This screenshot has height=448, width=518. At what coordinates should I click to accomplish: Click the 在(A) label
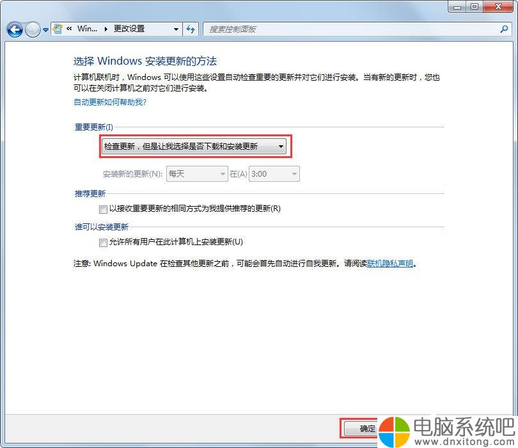(x=238, y=174)
